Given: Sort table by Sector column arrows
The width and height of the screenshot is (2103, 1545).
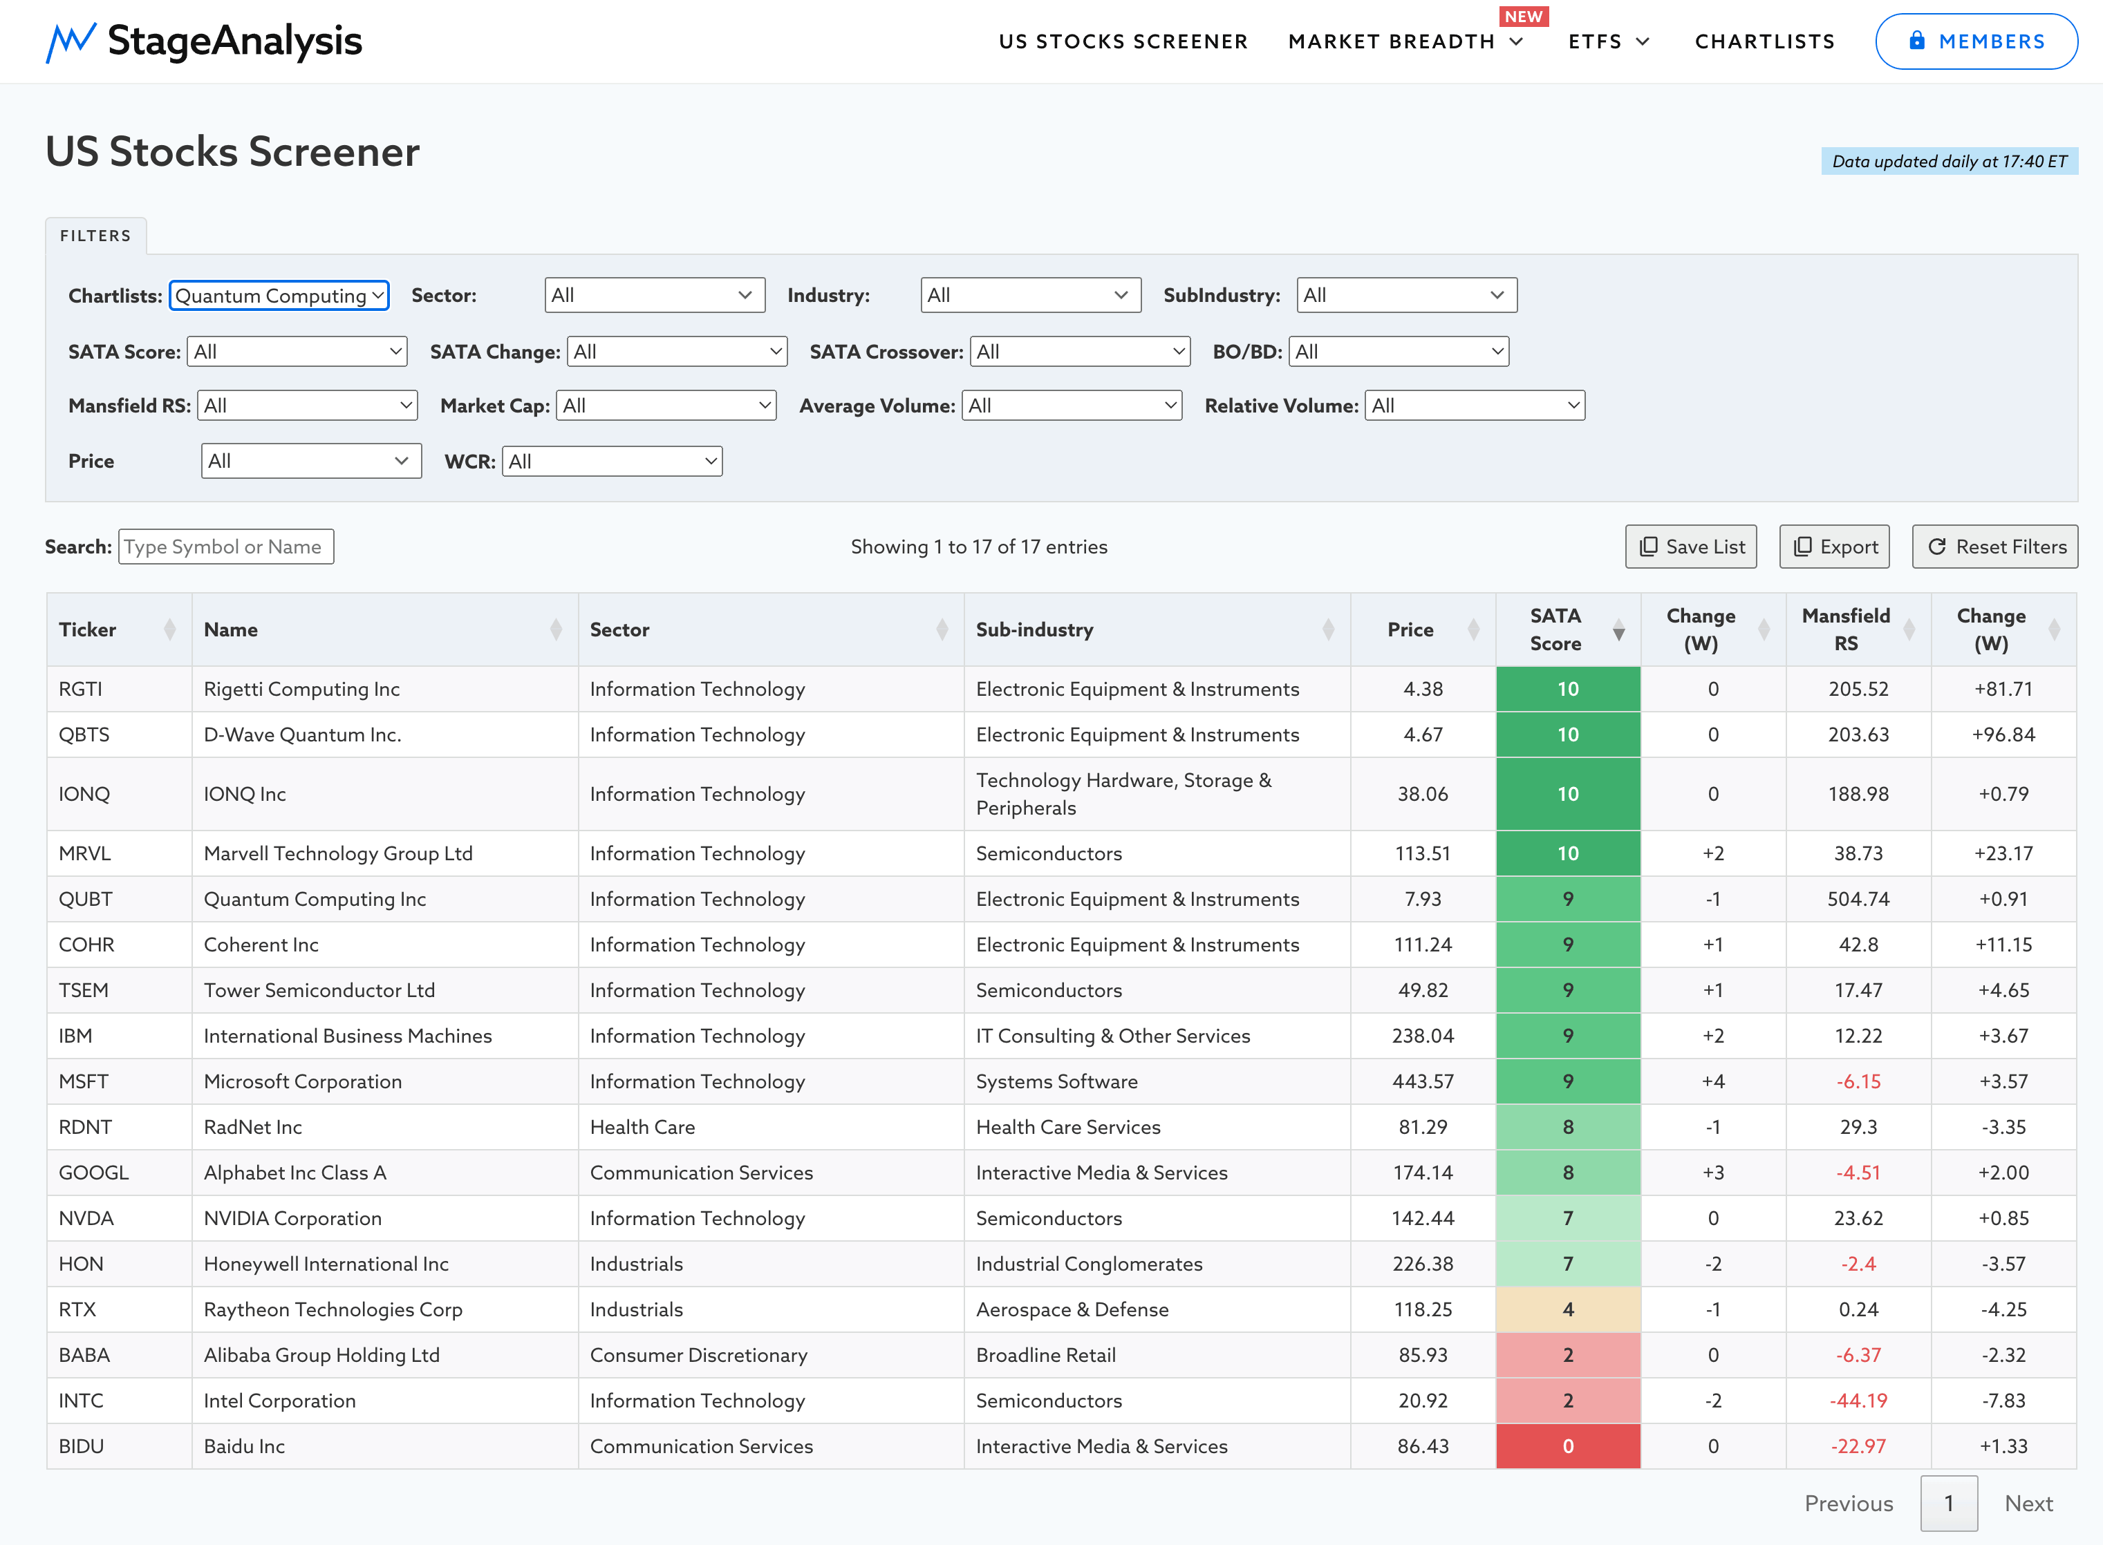Looking at the screenshot, I should click(942, 629).
